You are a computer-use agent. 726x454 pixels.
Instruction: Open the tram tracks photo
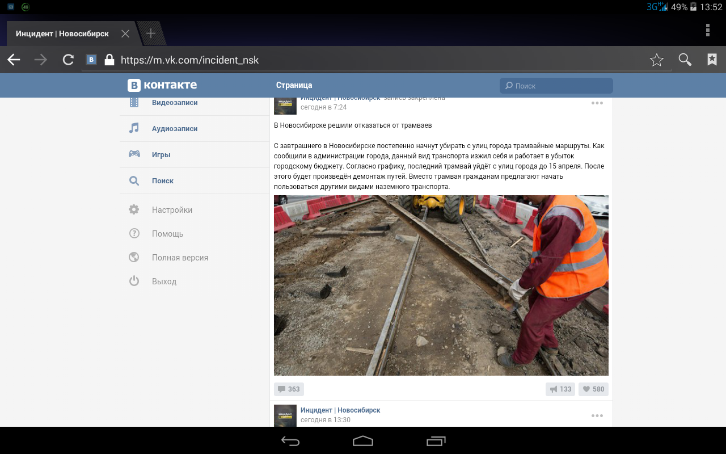[441, 285]
